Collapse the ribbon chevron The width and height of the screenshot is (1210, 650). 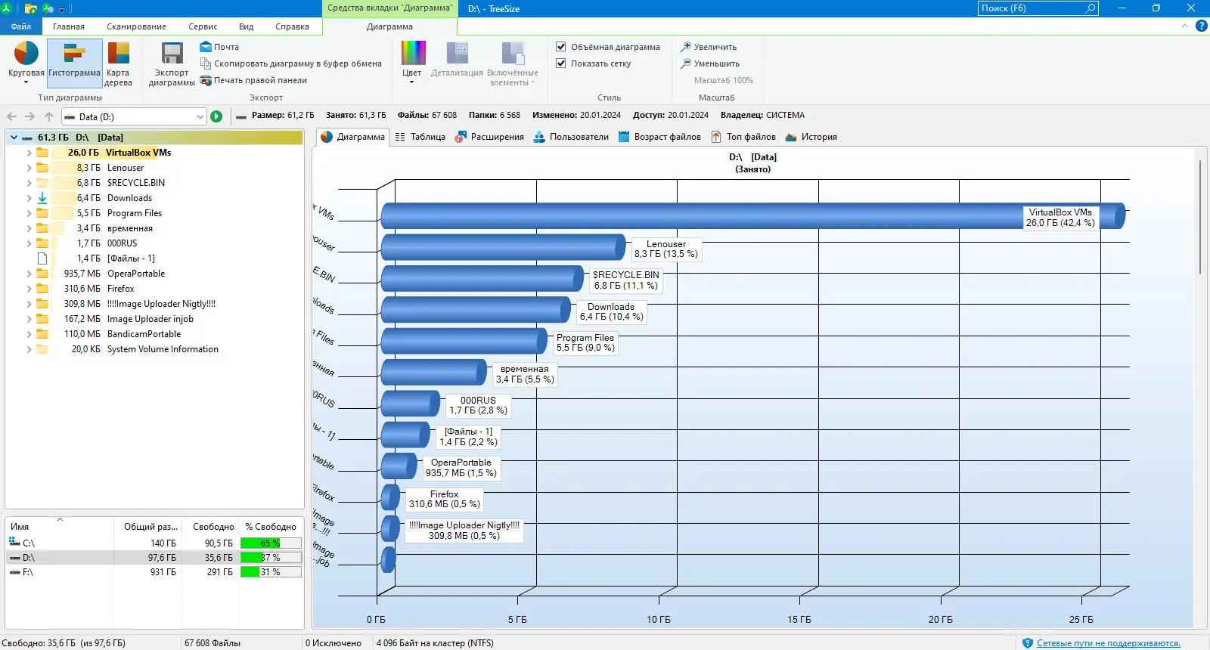(1185, 26)
